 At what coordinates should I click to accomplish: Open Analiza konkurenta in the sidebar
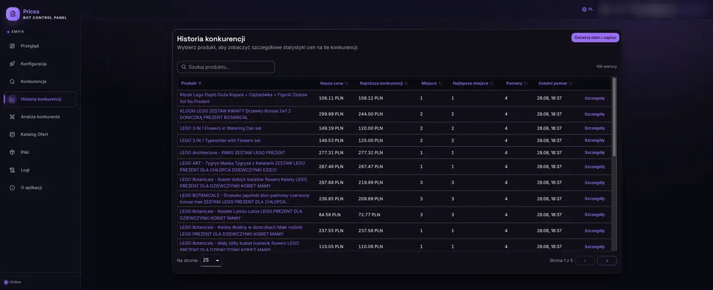tap(40, 117)
